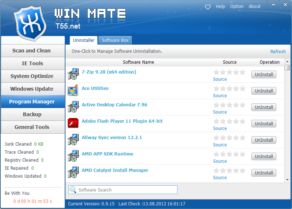Uninstall Ace Utilities
The image size is (292, 209).
(x=264, y=91)
